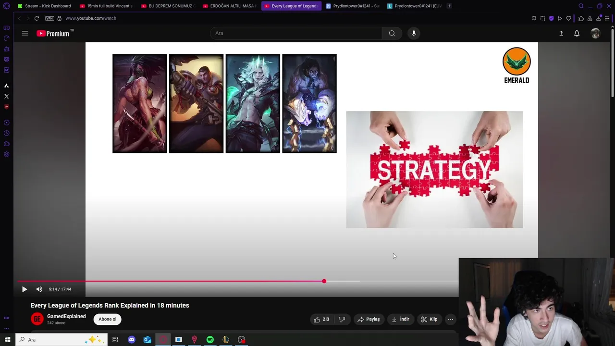Screen dimensions: 615x346
Task: Open Spotify from the taskbar
Action: [210, 340]
